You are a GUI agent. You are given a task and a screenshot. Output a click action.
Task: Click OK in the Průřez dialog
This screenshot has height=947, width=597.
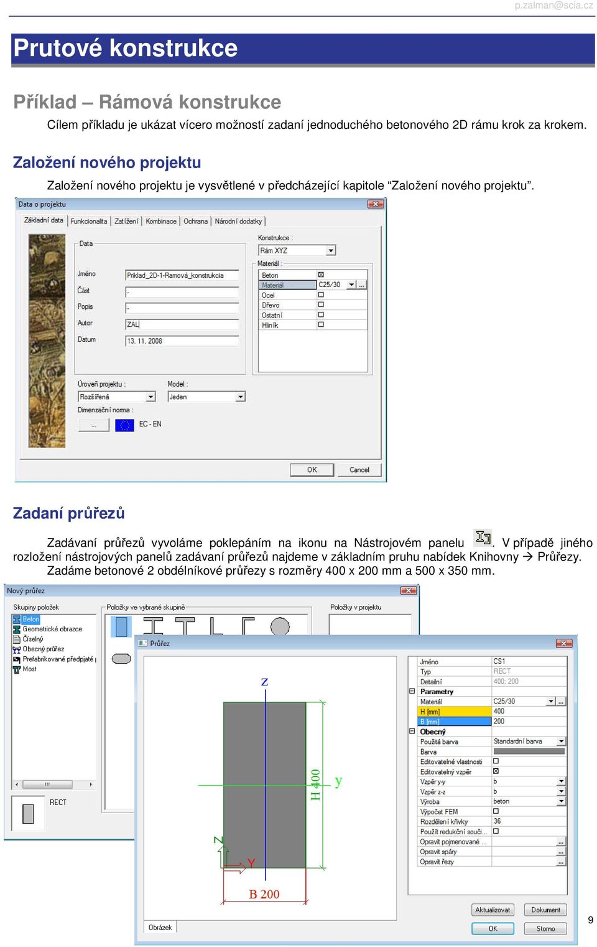coord(493,928)
